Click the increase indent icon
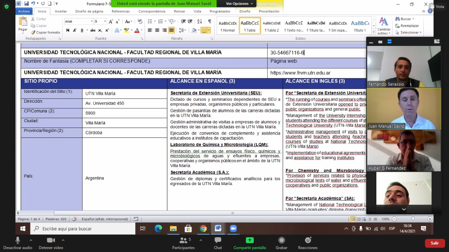Image resolution: width=449 pixels, height=252 pixels. (x=189, y=21)
